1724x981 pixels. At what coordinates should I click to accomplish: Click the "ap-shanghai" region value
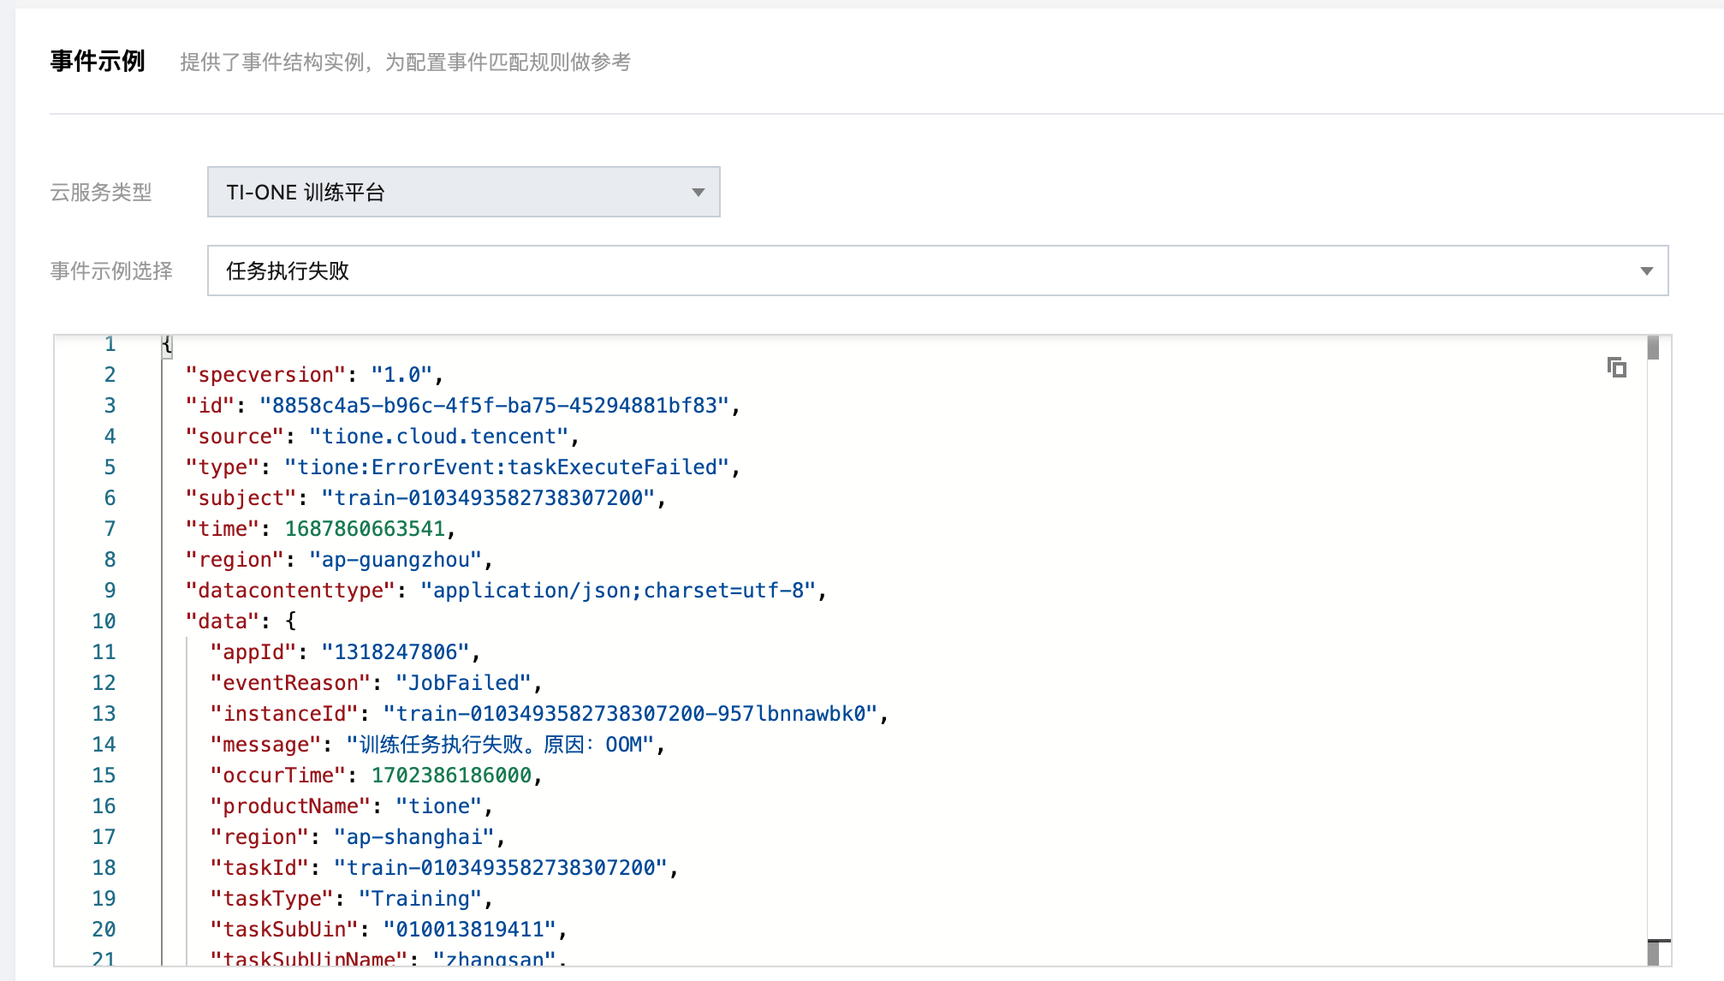[x=413, y=837]
